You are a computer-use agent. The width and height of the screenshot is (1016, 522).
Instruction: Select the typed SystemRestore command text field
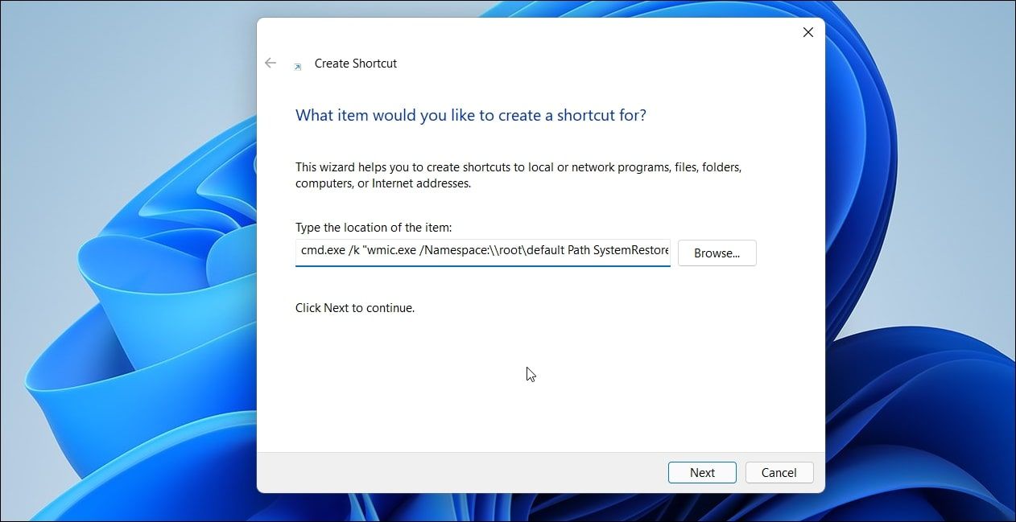click(x=483, y=251)
